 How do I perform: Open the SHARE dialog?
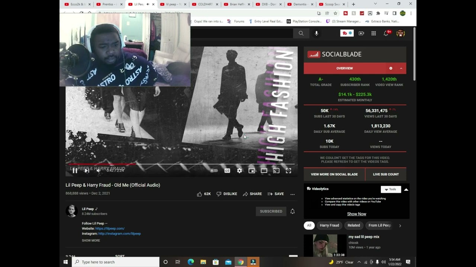pyautogui.click(x=252, y=194)
